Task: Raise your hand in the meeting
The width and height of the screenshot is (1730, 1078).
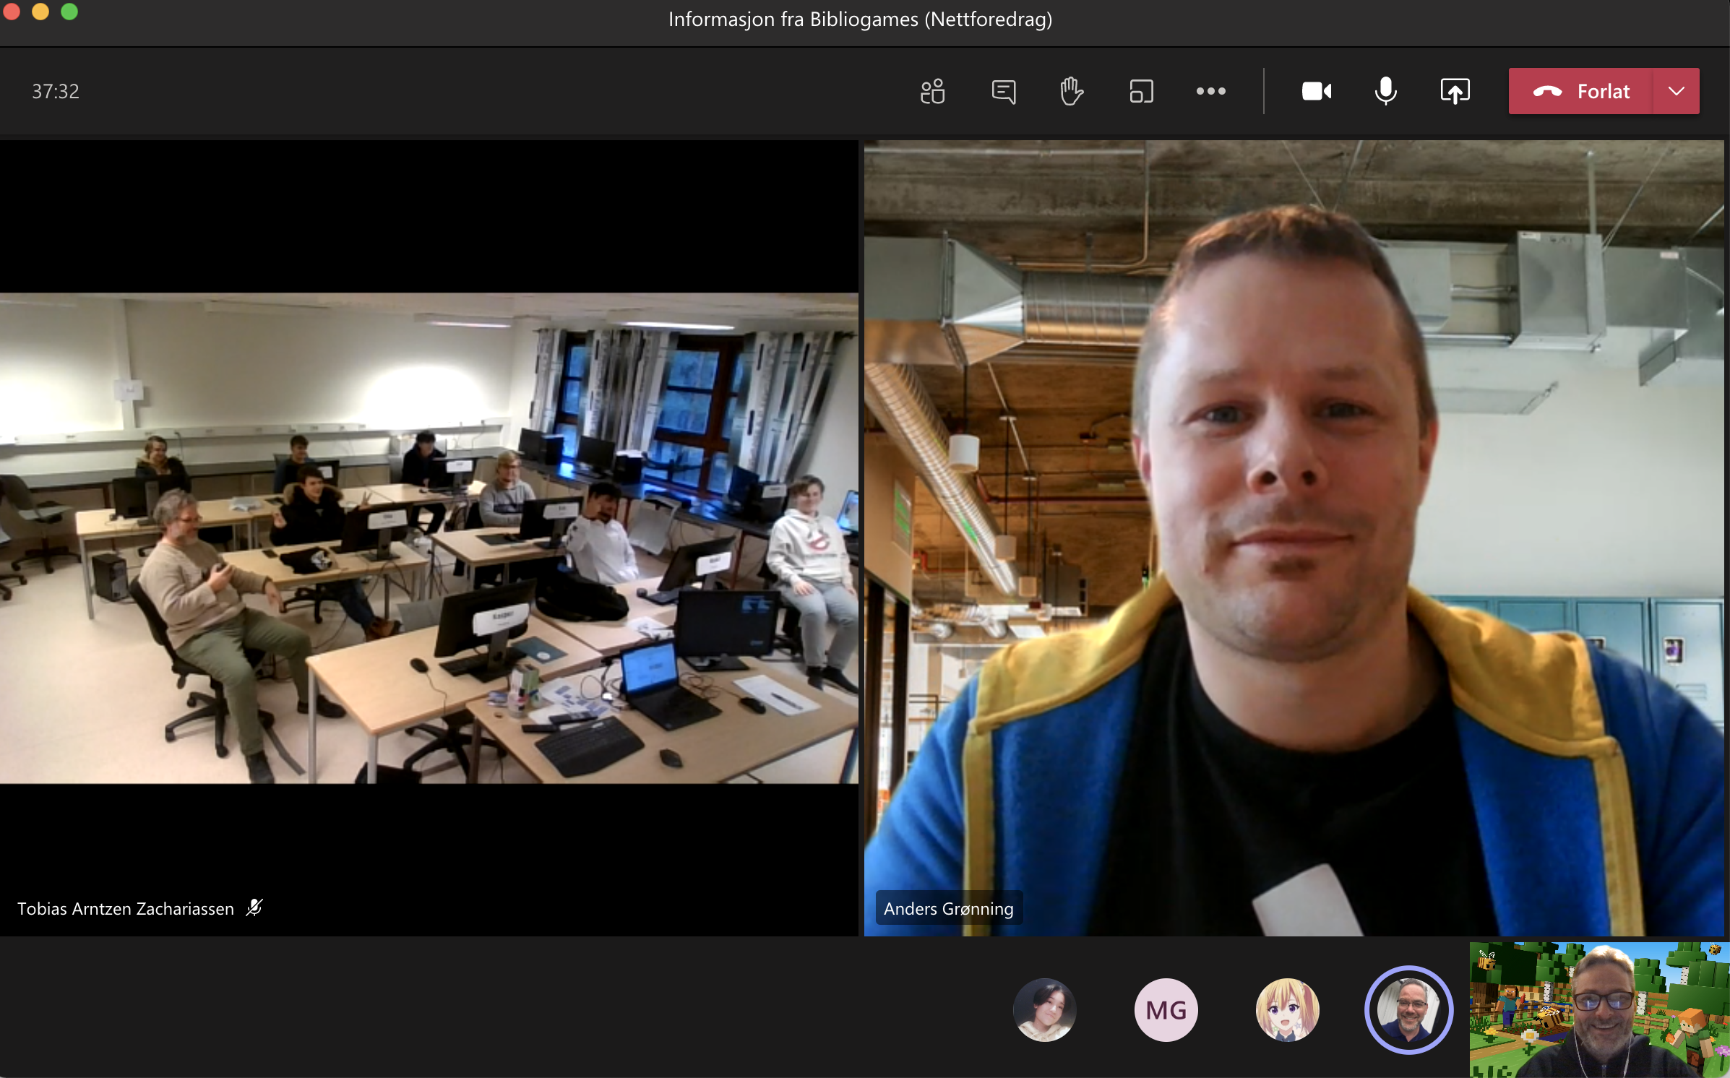Action: click(1071, 92)
